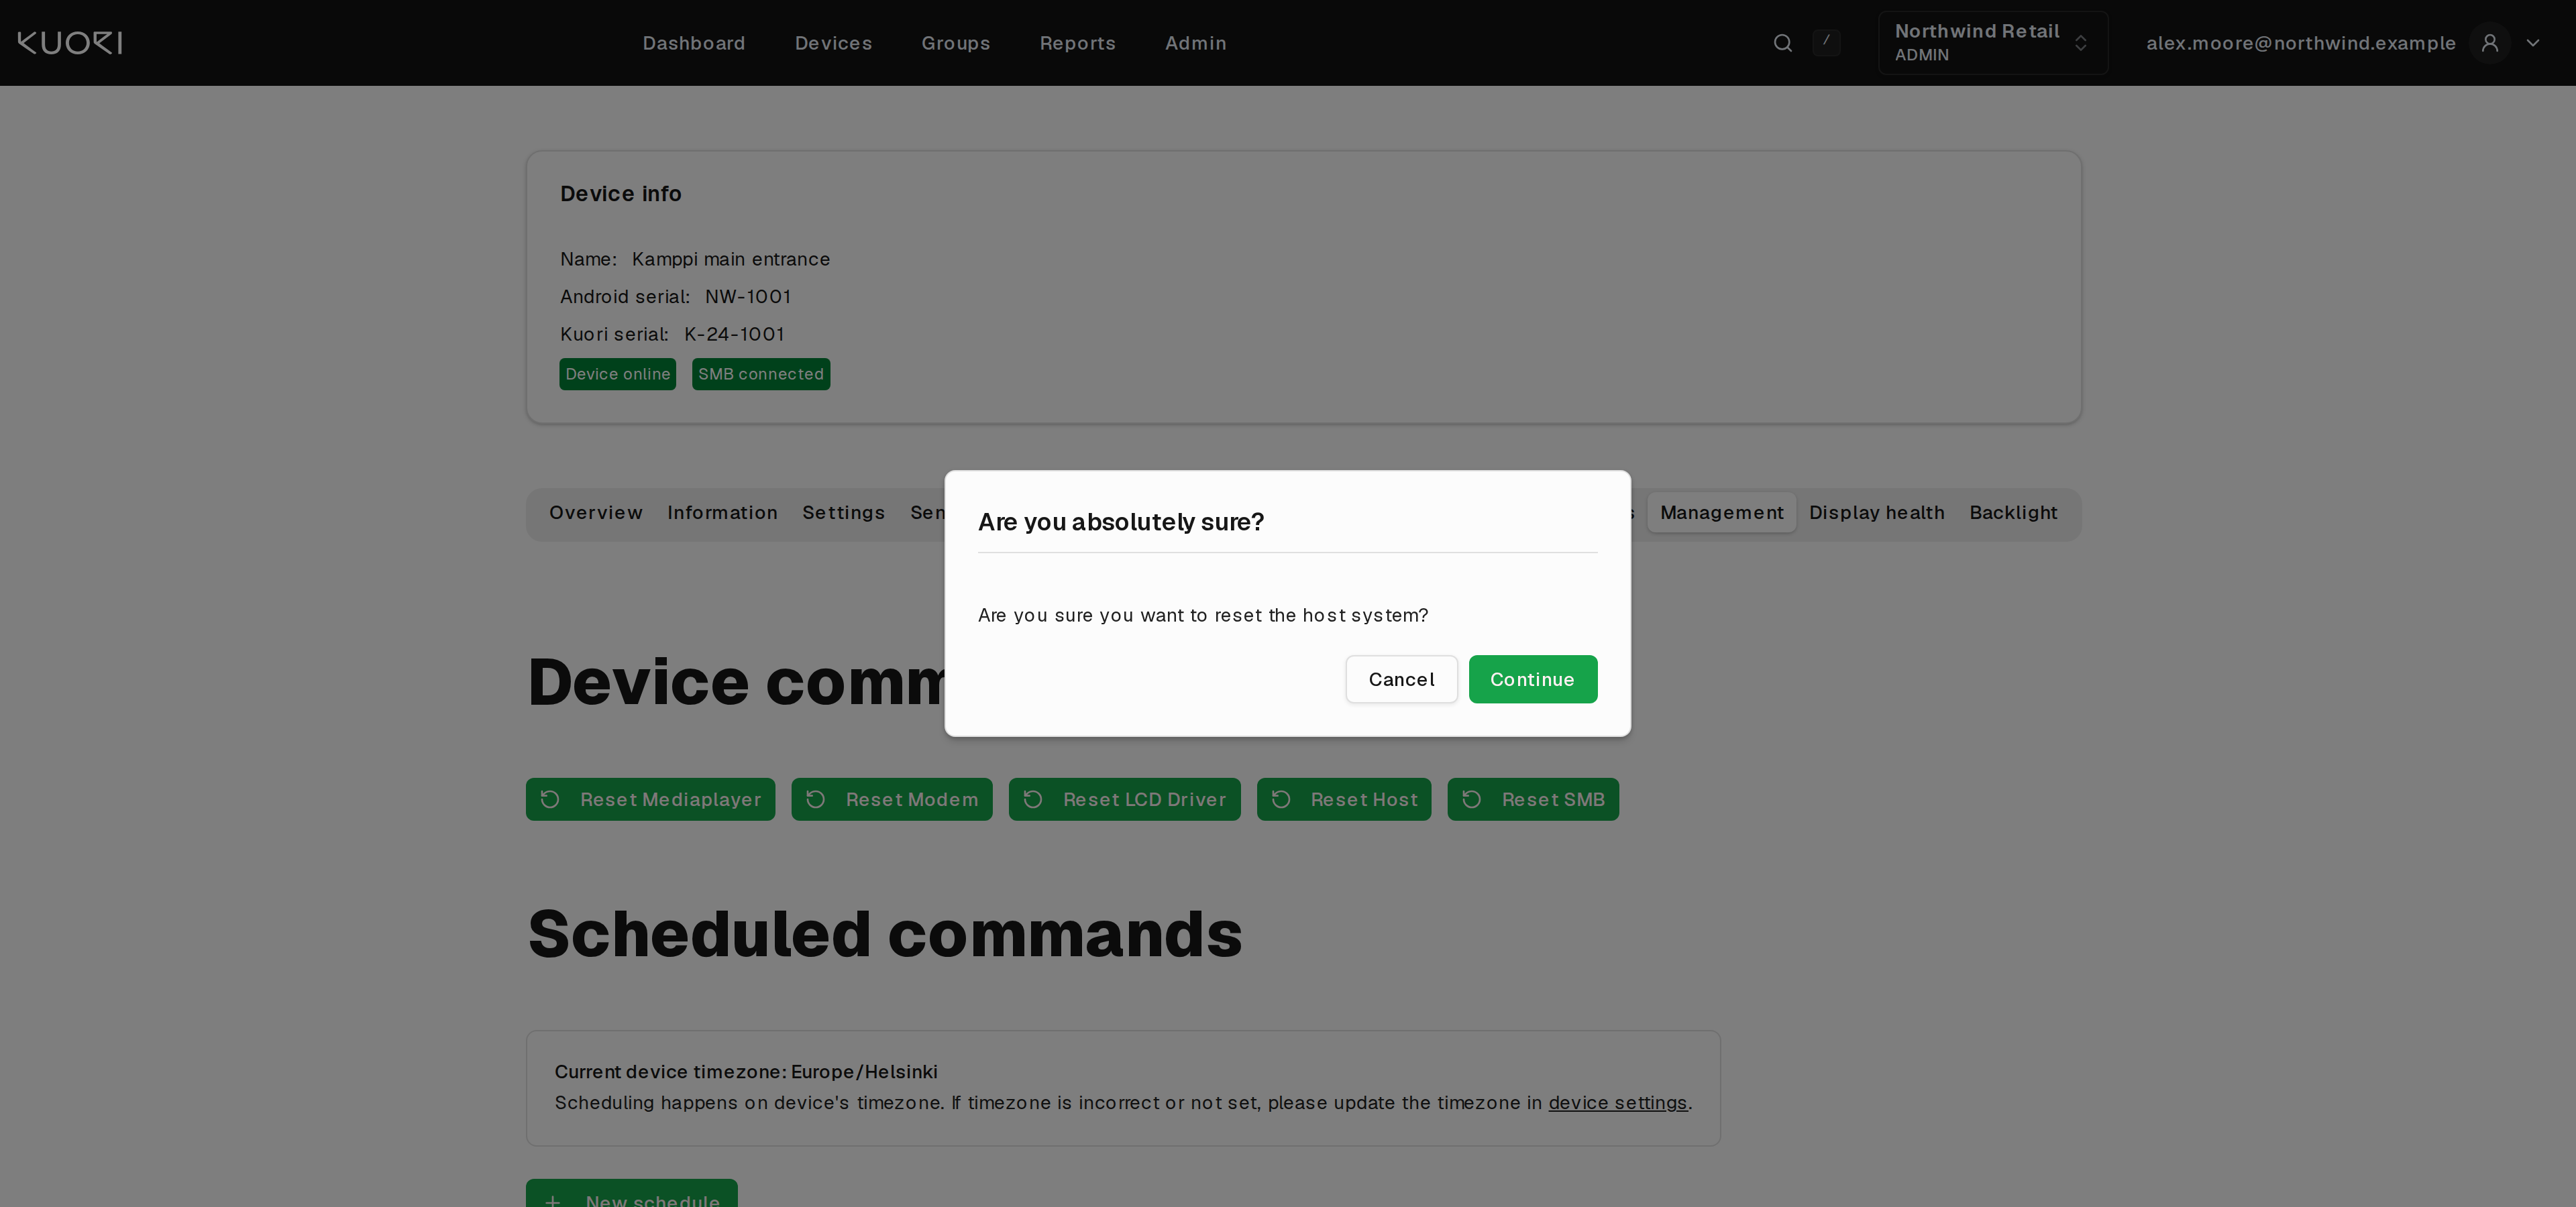Open Admin in top navigation
The height and width of the screenshot is (1207, 2576).
click(1195, 43)
